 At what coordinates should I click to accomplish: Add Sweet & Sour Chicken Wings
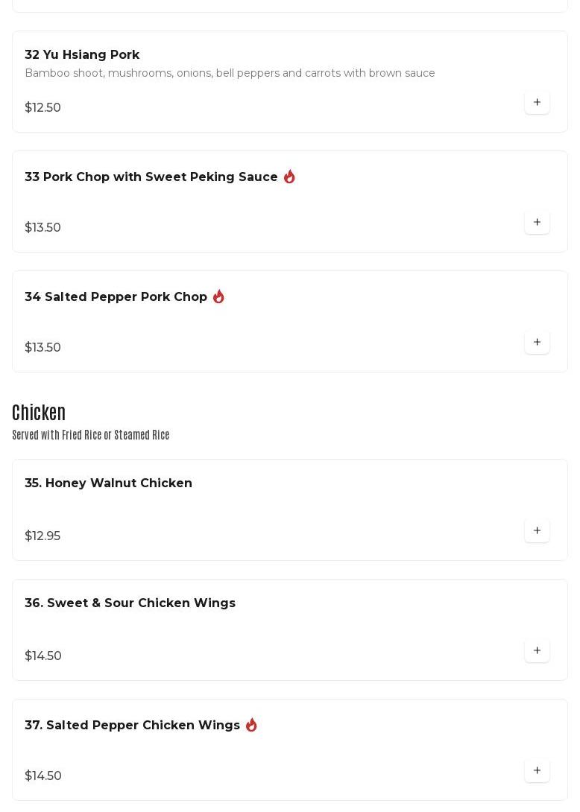tap(537, 651)
